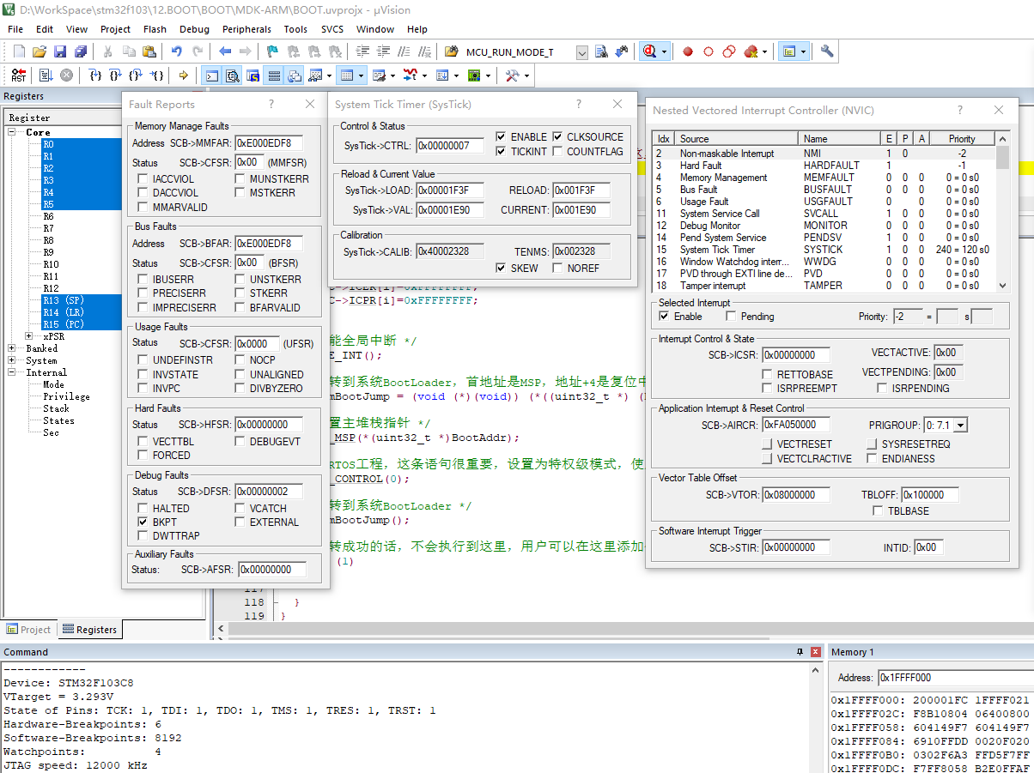
Task: Click the SCB->VTOR value field
Action: click(796, 495)
